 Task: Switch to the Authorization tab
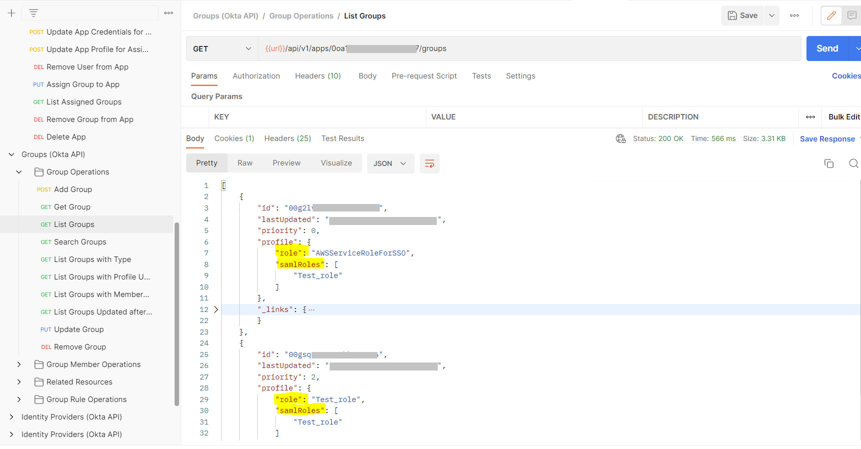click(x=256, y=76)
